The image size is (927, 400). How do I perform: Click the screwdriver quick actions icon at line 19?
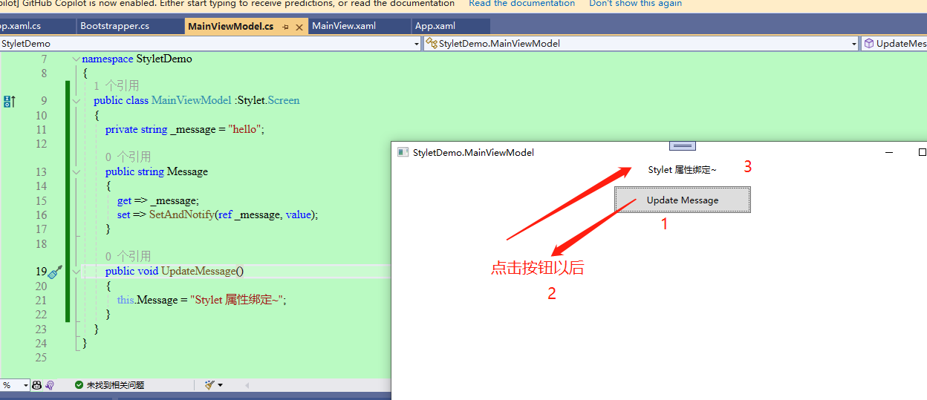[55, 272]
